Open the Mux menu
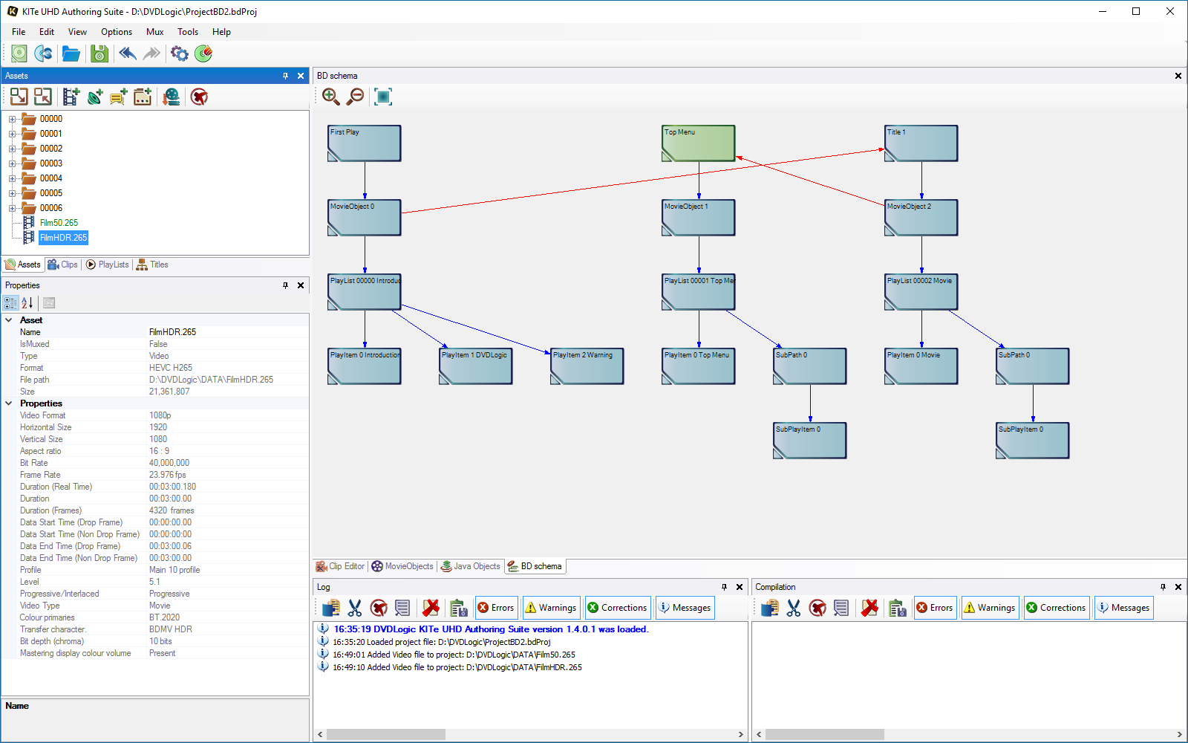Viewport: 1188px width, 743px height. [x=154, y=32]
